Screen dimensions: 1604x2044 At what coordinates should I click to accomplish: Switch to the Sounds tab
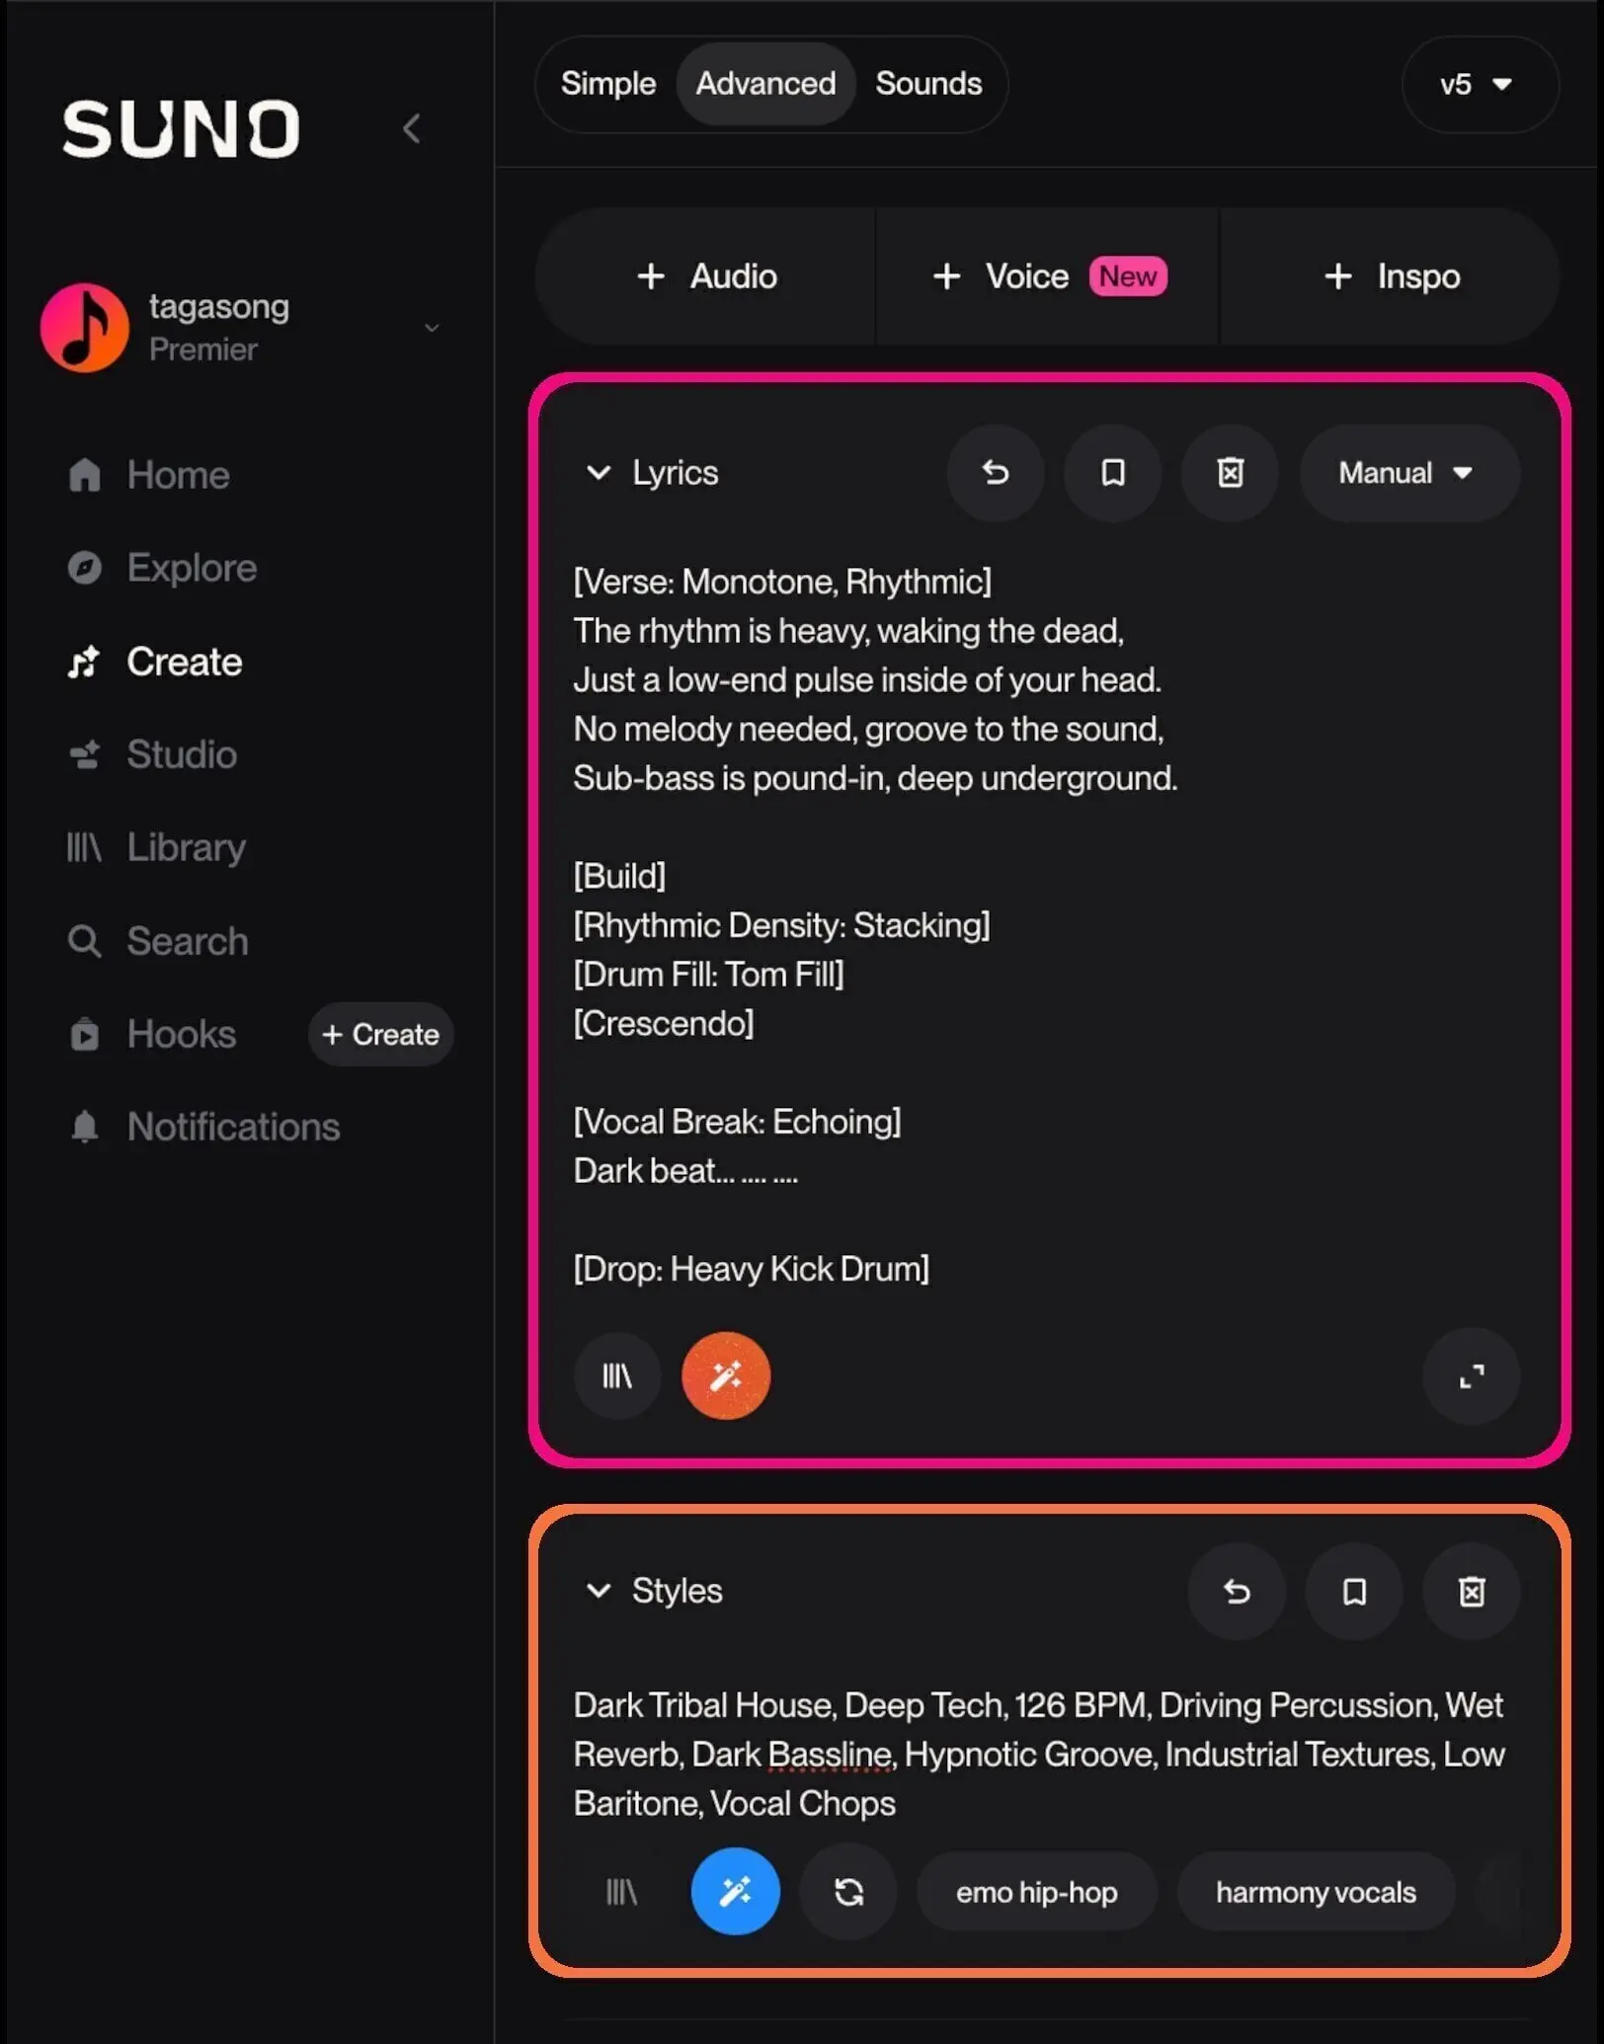pyautogui.click(x=928, y=84)
